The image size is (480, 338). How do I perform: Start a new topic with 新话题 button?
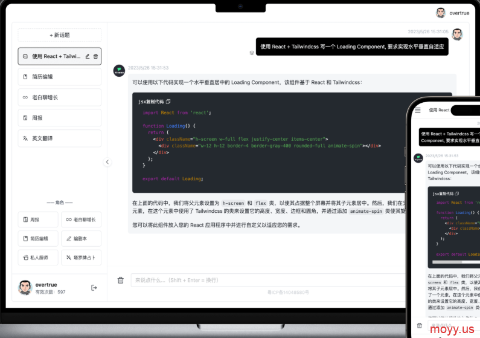tap(60, 35)
